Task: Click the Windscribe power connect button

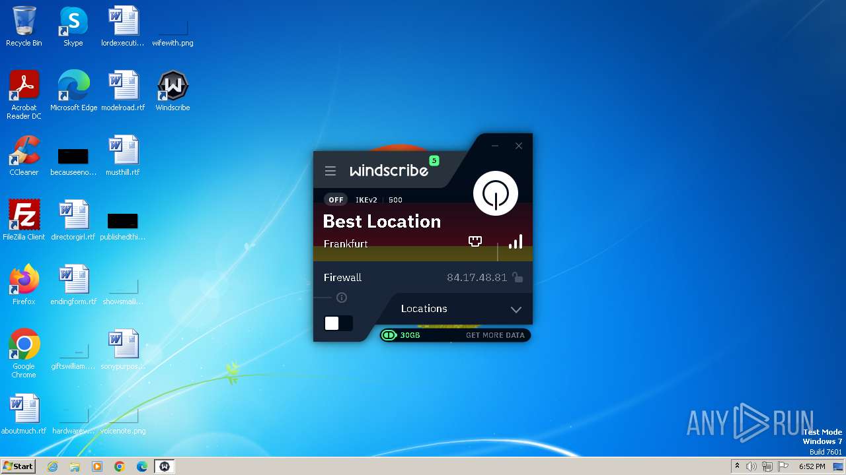Action: click(496, 193)
